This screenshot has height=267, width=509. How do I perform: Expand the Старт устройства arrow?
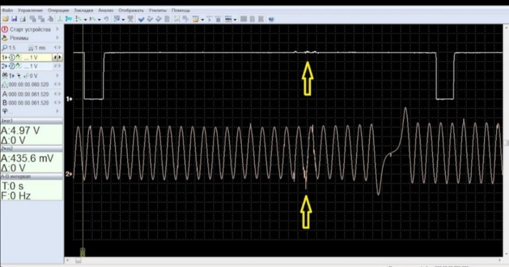[58, 29]
